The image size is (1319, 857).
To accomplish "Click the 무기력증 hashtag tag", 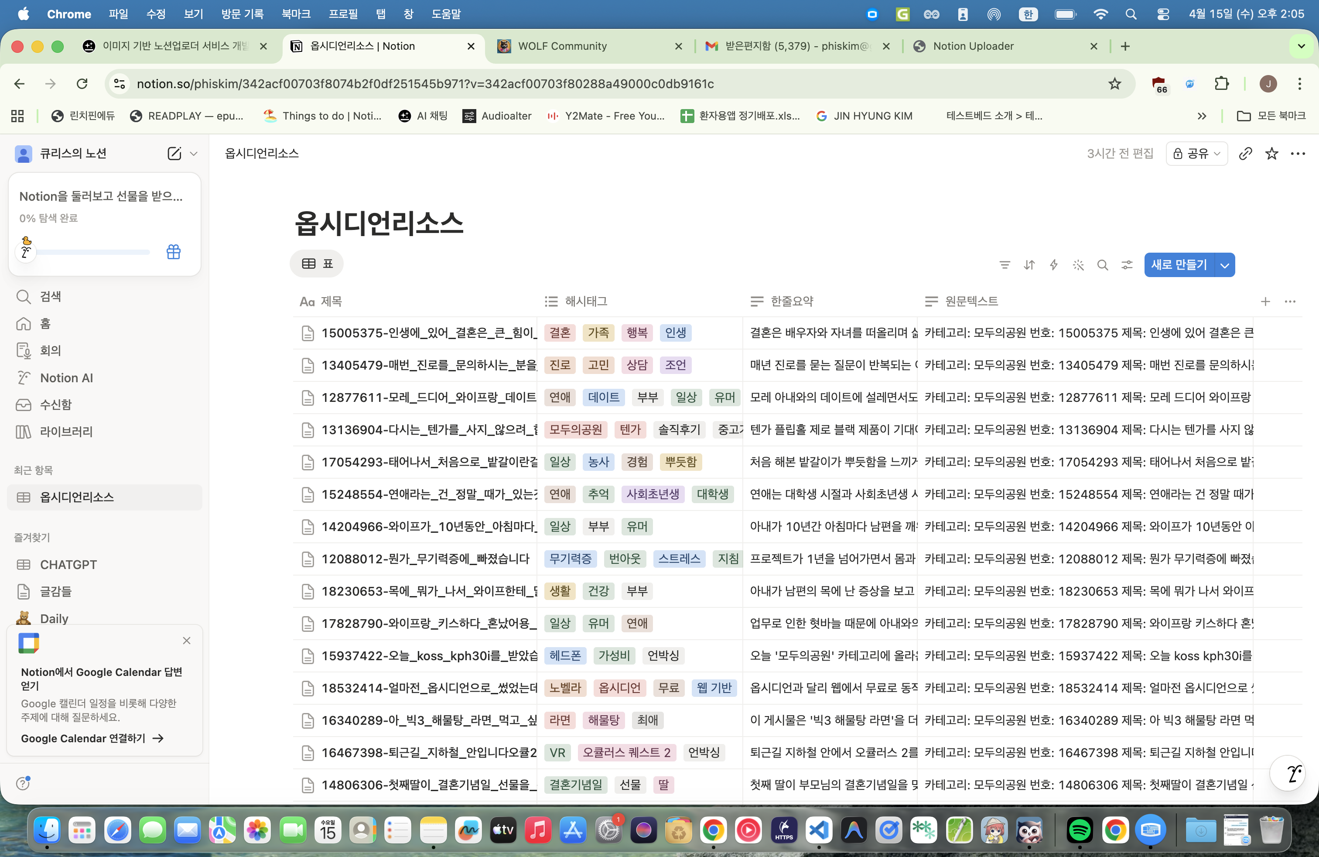I will point(570,559).
